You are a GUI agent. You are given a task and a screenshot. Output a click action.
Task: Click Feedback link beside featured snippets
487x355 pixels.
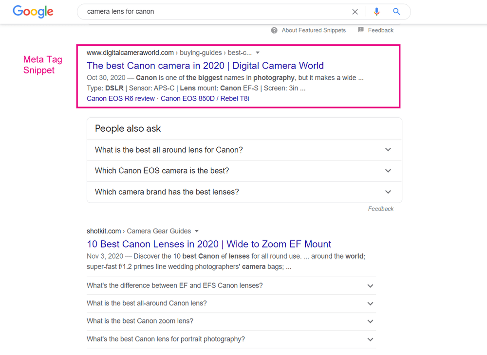381,30
